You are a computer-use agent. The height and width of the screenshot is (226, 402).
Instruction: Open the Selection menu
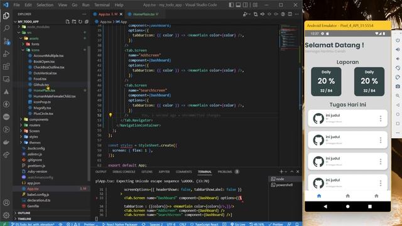pos(45,5)
